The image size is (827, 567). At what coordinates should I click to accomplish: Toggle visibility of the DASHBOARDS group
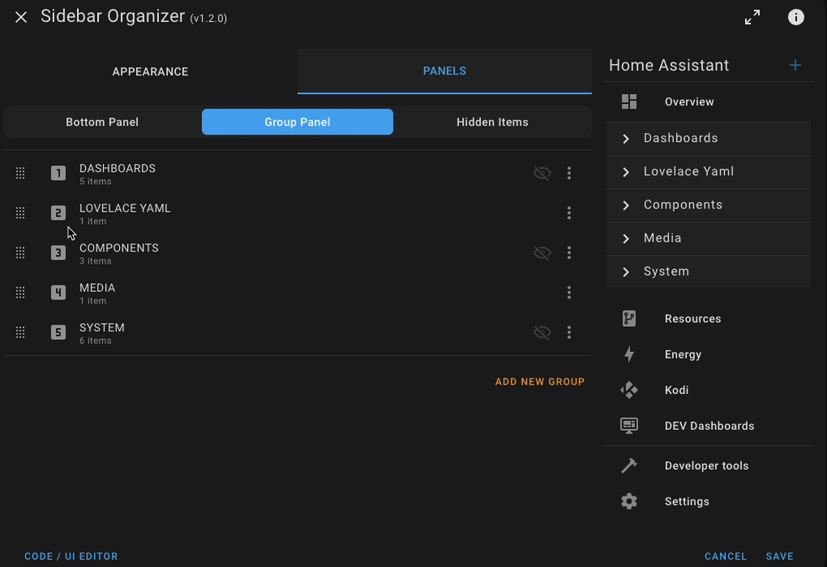pos(542,173)
